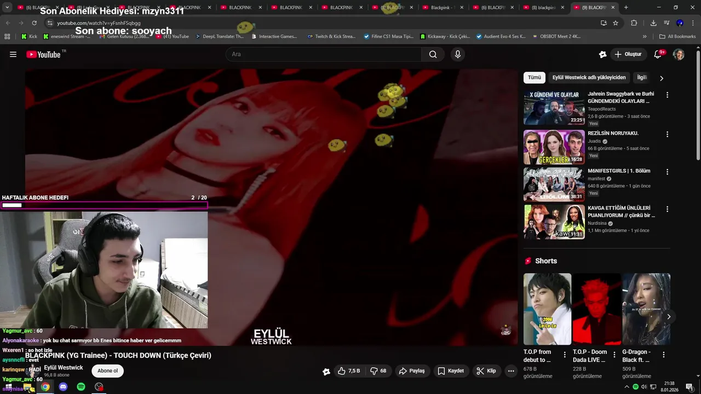Open the taskbar clock showing 21:38

click(669, 386)
